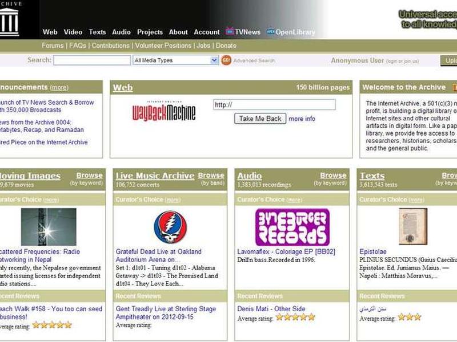Image resolution: width=457 pixels, height=342 pixels.
Task: Open the Texts section heading
Action: tap(372, 176)
